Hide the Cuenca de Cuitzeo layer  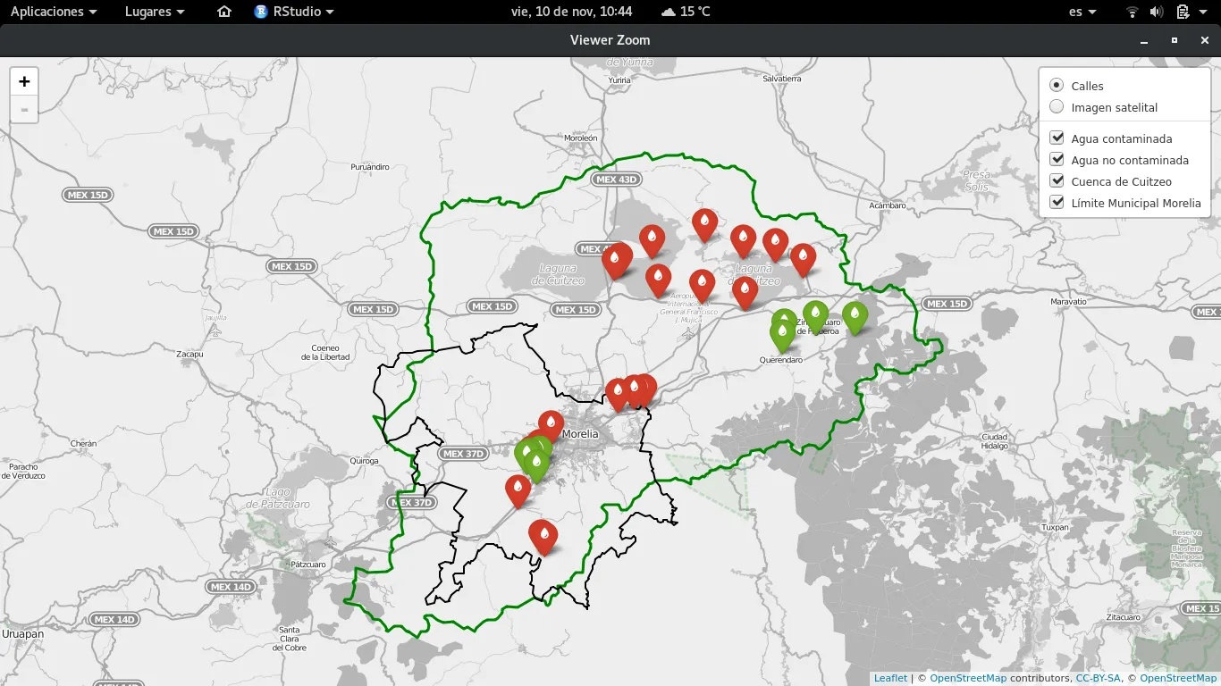[x=1057, y=181]
